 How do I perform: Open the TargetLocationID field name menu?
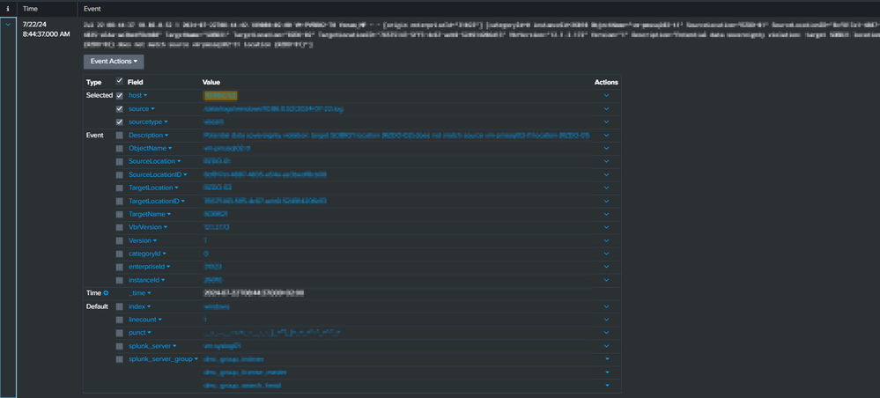pyautogui.click(x=157, y=201)
